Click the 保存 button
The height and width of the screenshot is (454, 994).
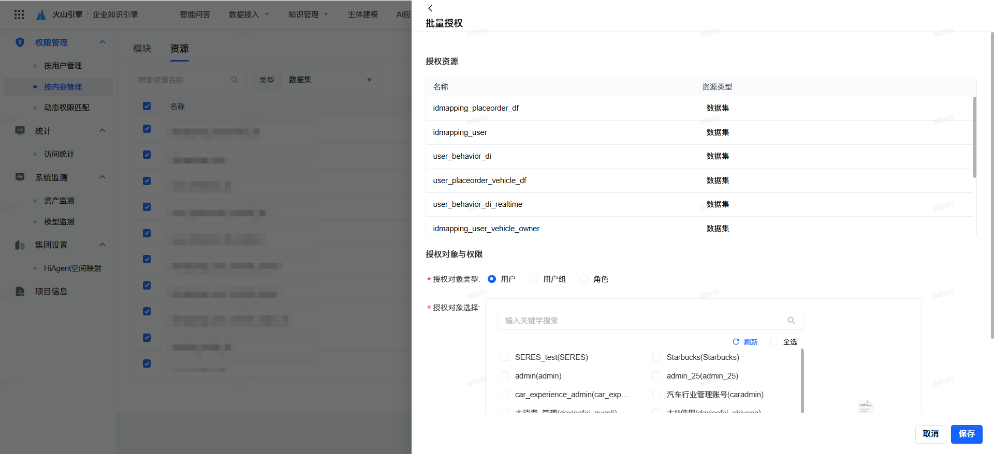967,434
